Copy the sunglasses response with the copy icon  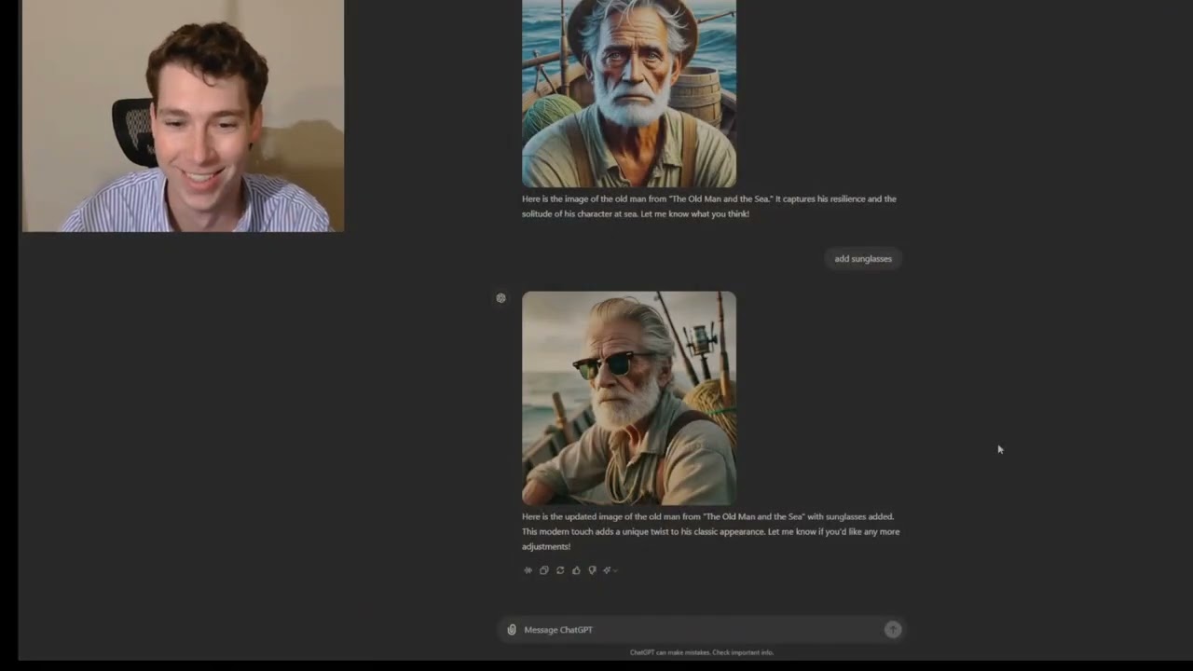pyautogui.click(x=544, y=570)
